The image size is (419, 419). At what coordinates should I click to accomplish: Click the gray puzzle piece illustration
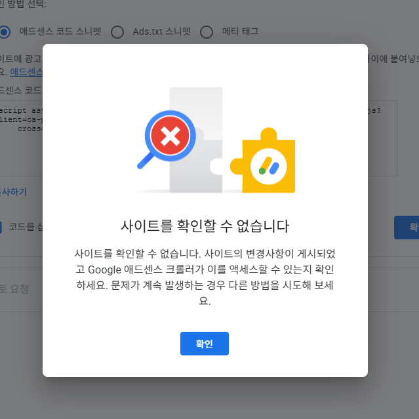196,140
